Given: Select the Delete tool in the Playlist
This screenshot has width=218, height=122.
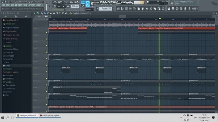Looking at the screenshot, I should click(48, 13).
